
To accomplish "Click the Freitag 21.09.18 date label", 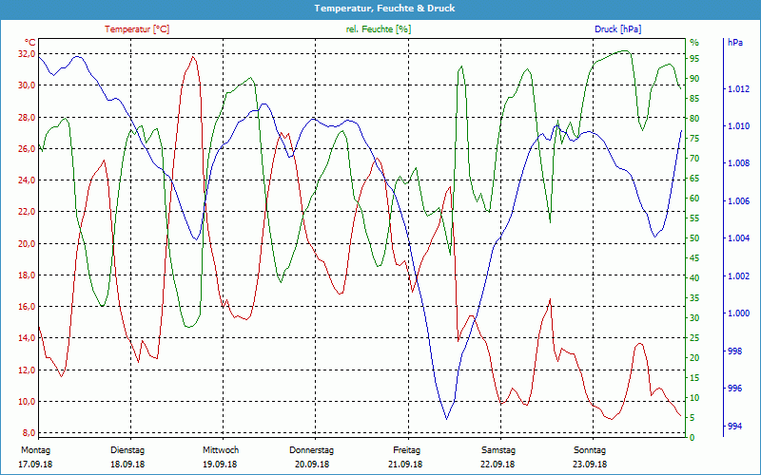I will click(x=406, y=457).
